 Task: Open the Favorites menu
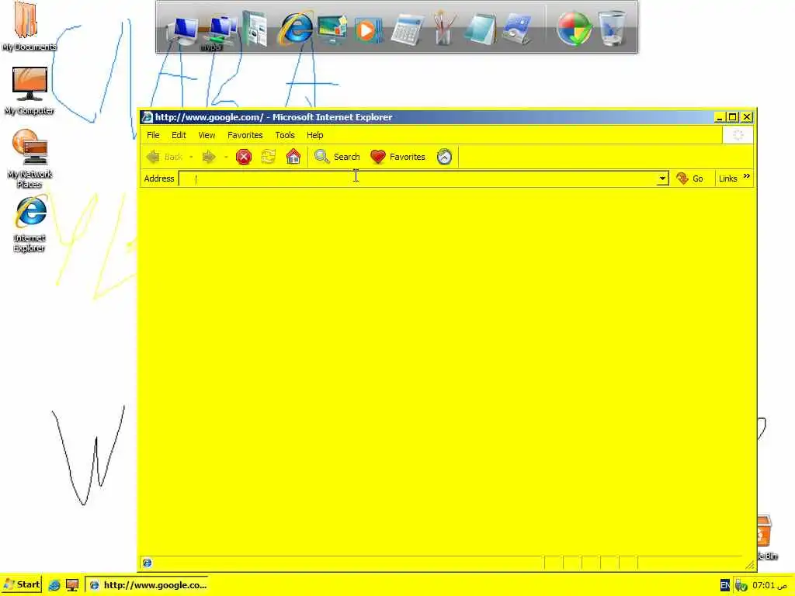point(245,135)
